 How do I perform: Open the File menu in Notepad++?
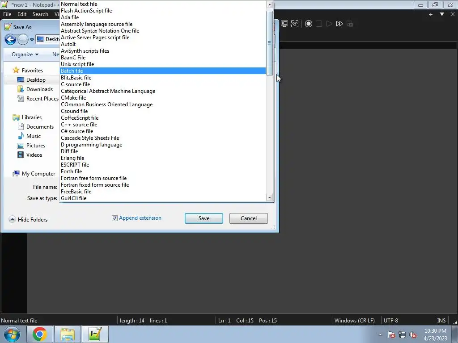click(x=7, y=14)
